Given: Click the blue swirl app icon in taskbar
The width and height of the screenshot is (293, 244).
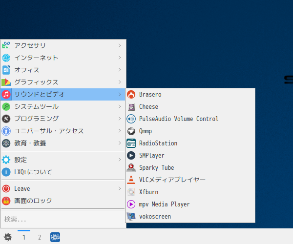Looking at the screenshot, I should (55, 237).
